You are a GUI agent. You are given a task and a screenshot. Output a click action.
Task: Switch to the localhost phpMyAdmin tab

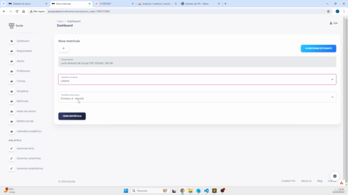(157, 4)
